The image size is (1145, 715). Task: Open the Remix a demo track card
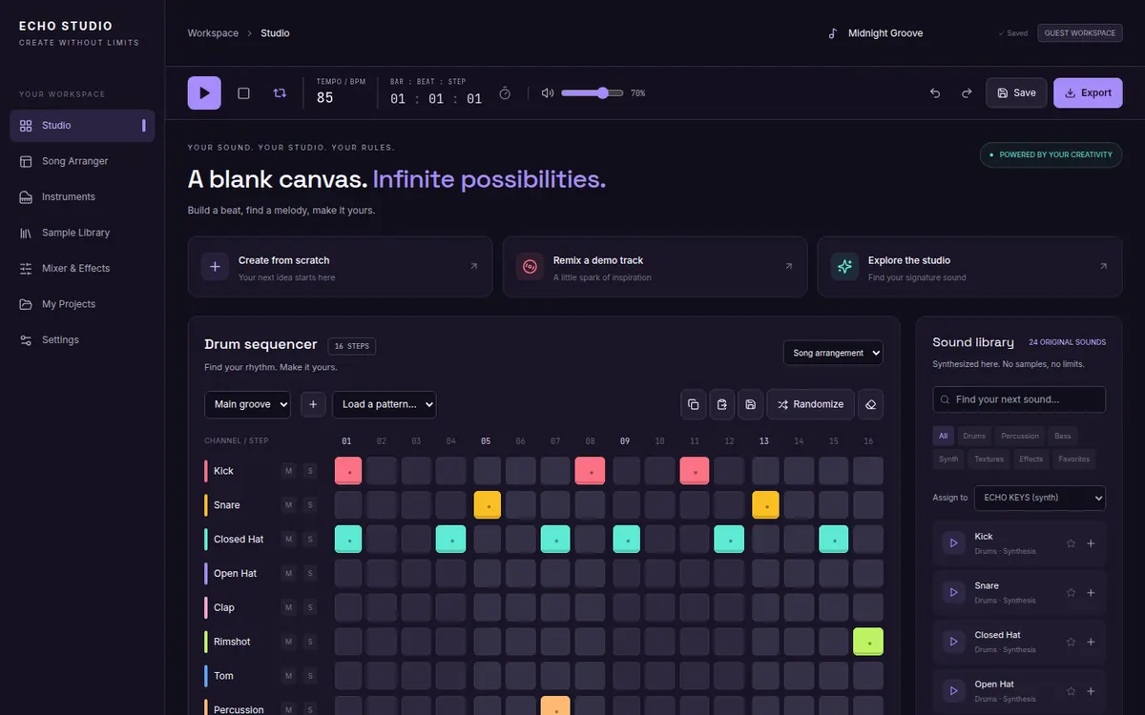[x=655, y=267]
